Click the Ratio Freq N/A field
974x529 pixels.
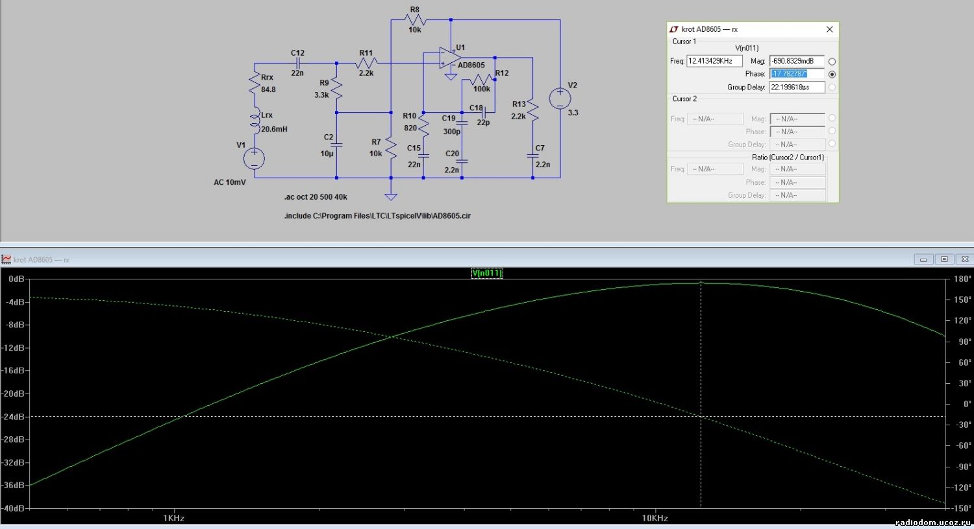click(715, 169)
